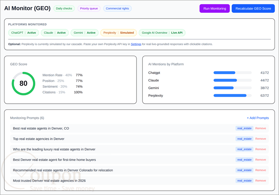Click the Monitoring Prompts (6) heading
The width and height of the screenshot is (279, 195).
[x=27, y=118]
